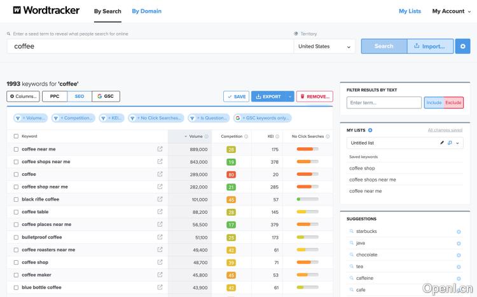The width and height of the screenshot is (477, 297).
Task: Add 'tea' suggestion with its plus icon
Action: point(459,267)
